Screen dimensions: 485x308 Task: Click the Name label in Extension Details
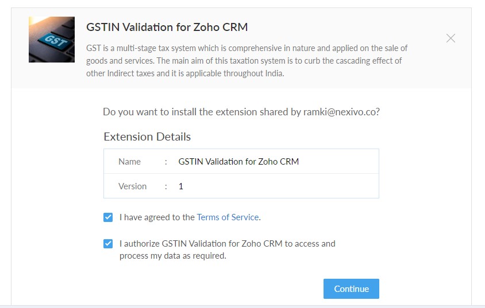[x=129, y=162]
